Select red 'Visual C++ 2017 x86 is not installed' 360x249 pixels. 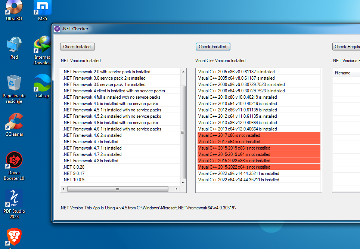pos(259,135)
